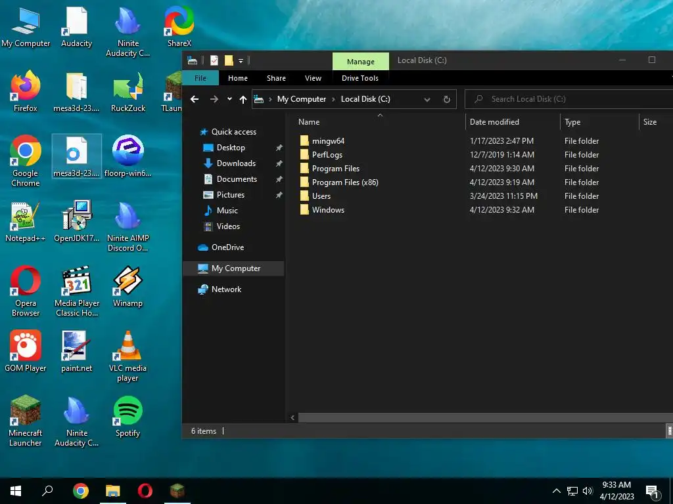Click the New folder quick access toolbar icon

tap(229, 60)
